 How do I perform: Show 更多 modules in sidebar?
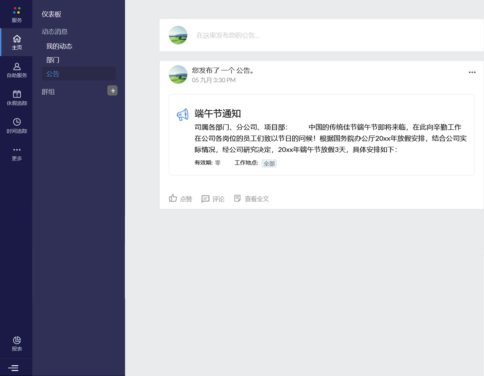pyautogui.click(x=17, y=153)
